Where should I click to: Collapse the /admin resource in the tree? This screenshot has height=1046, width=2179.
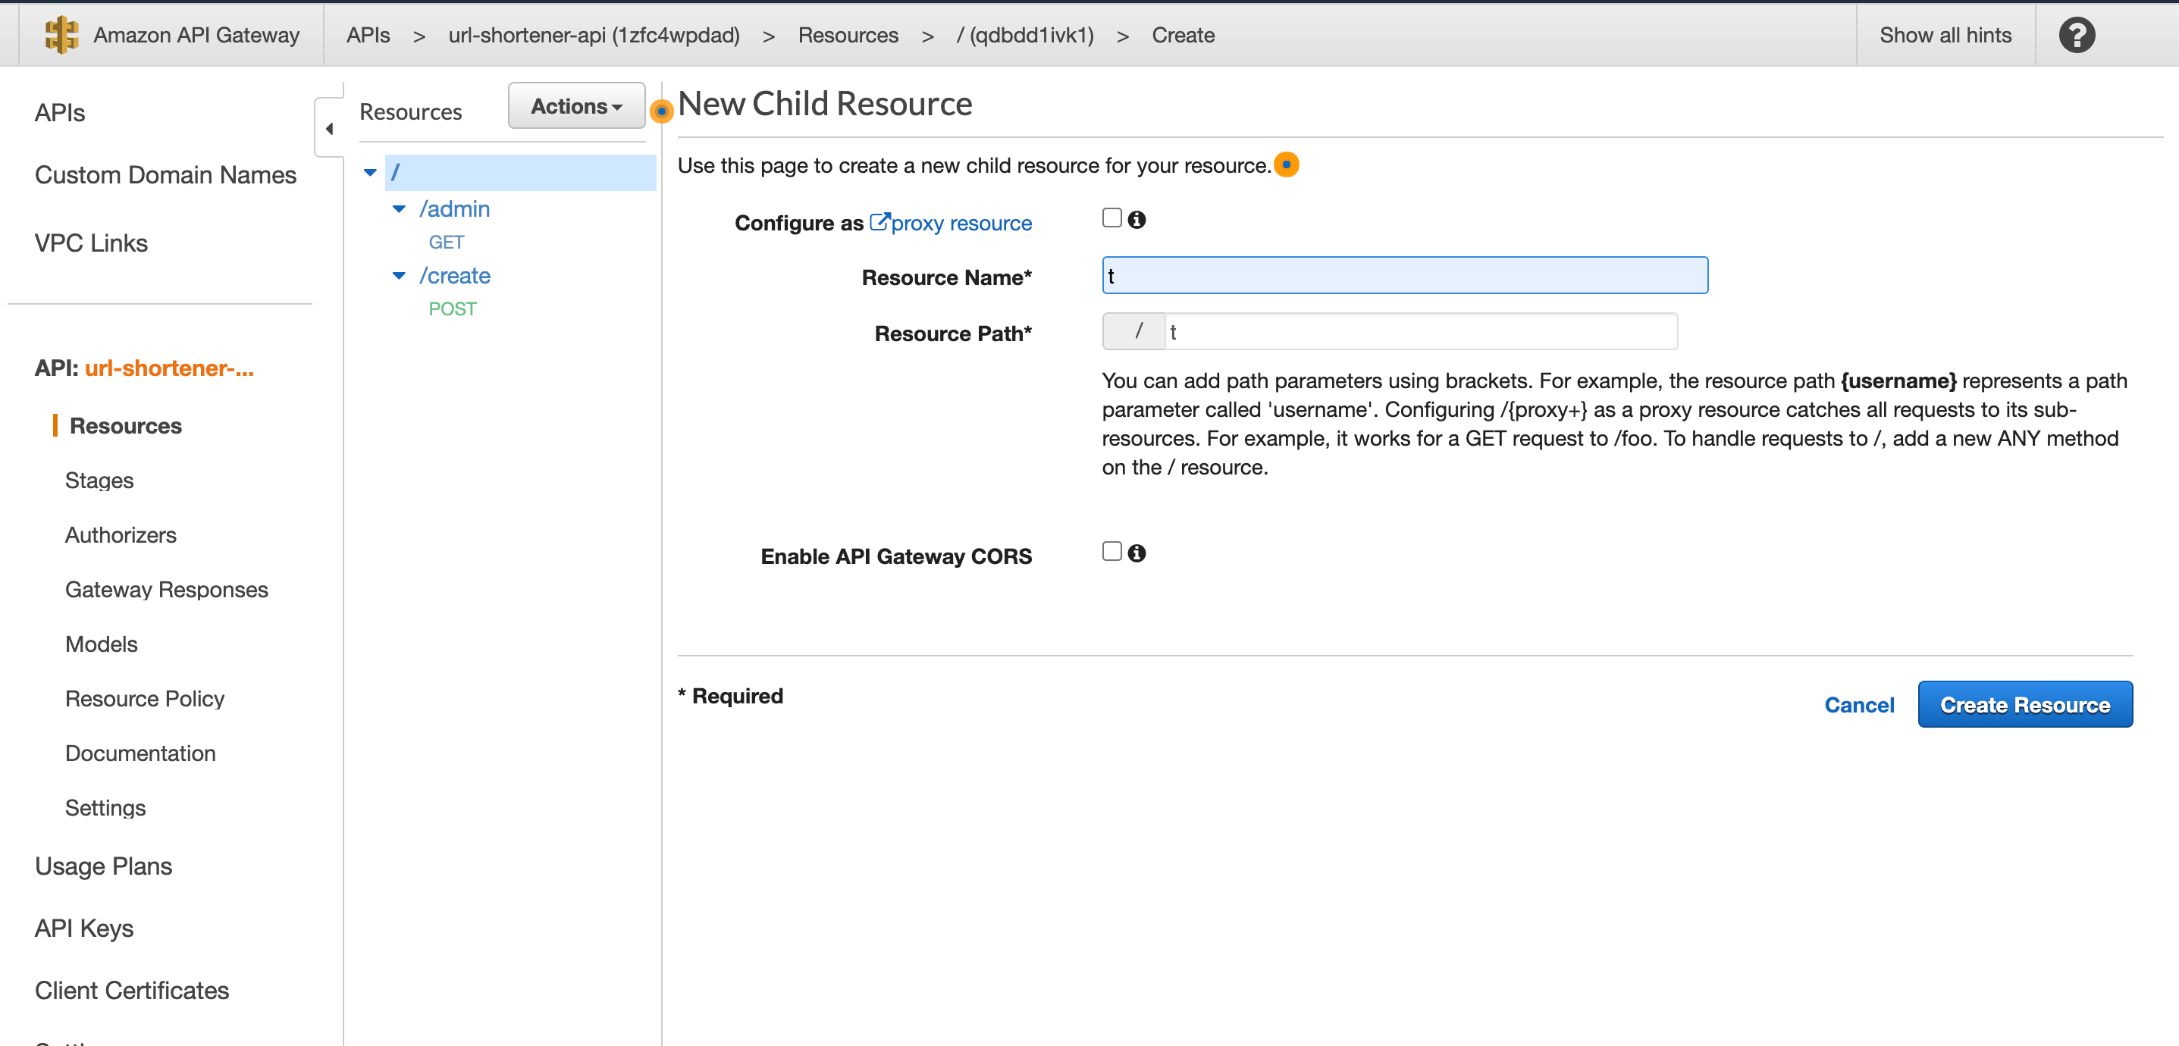click(x=400, y=209)
